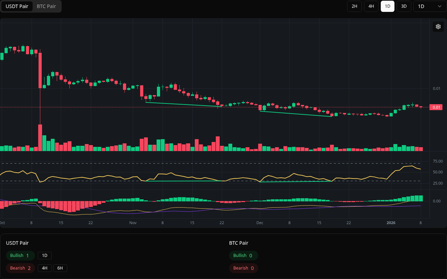447x279 pixels.
Task: Select the 1D tag beside the Bullish signal
Action: [x=45, y=256]
